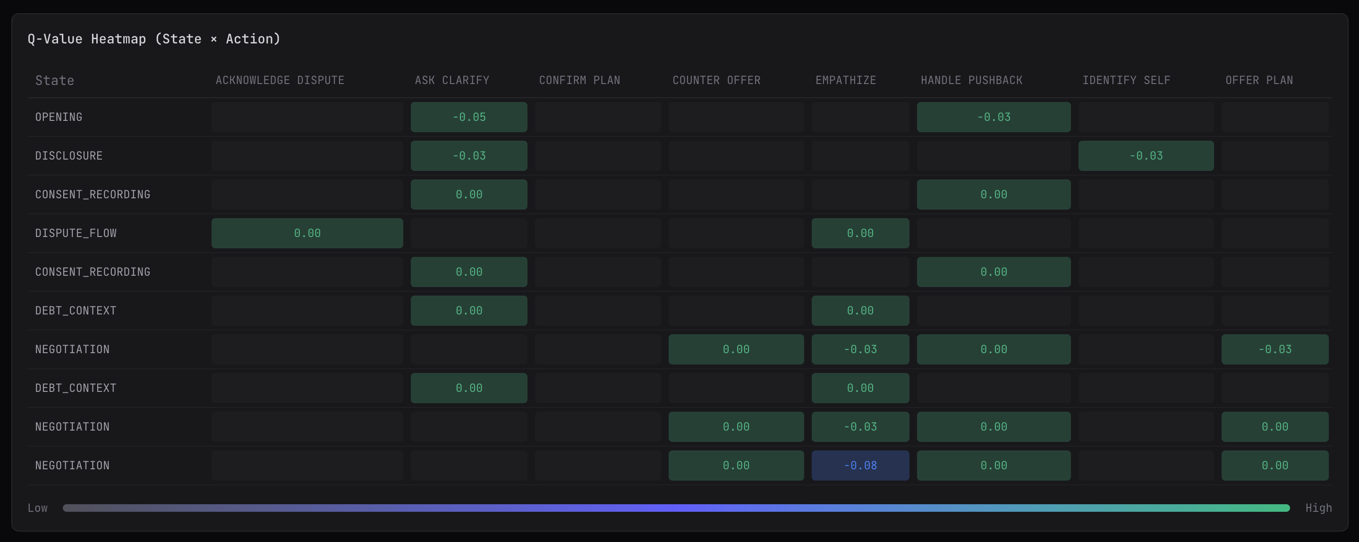Click the -0.05 cell in OPENING row

(x=468, y=117)
